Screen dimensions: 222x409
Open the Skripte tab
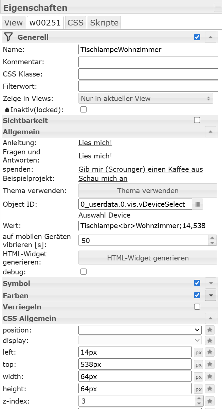(x=104, y=23)
